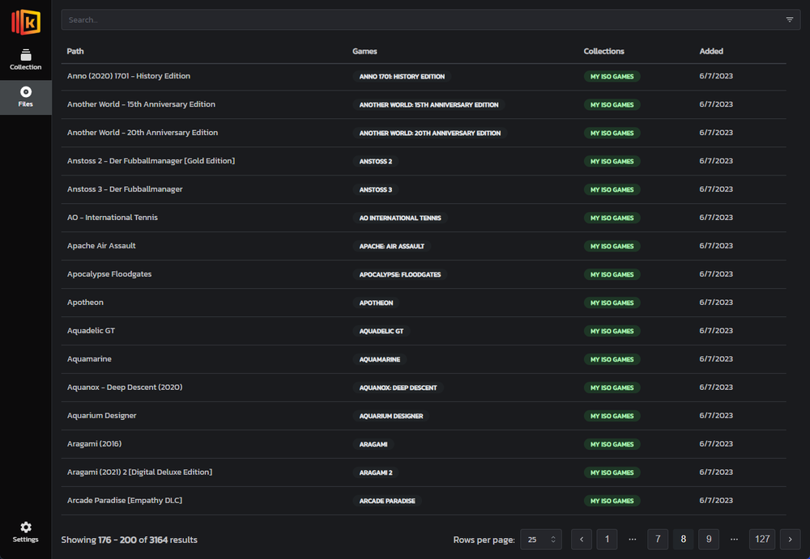This screenshot has height=559, width=810.
Task: Click the ANNO 1701: HISTORY EDITION game tag
Action: coord(402,76)
